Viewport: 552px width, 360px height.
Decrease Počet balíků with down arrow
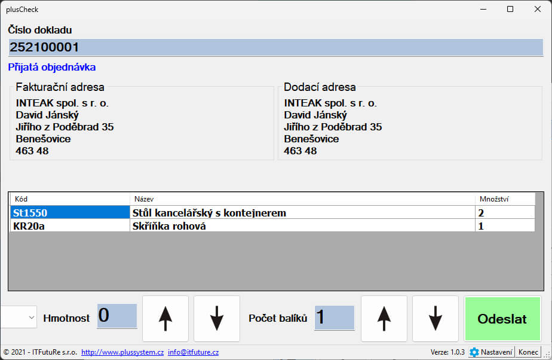(x=436, y=318)
